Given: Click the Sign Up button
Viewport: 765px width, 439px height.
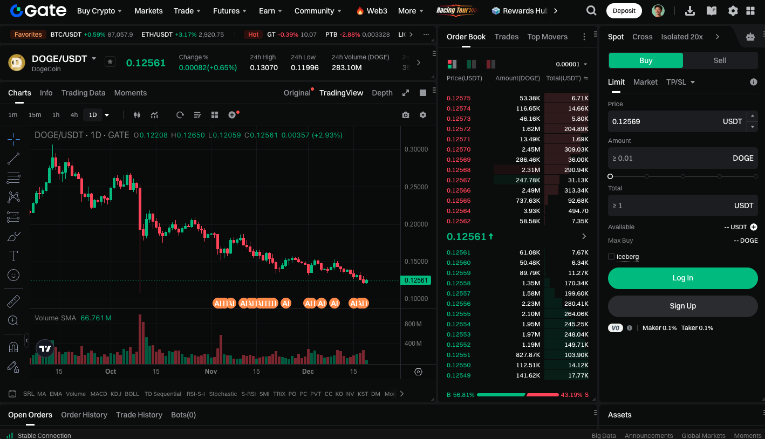Looking at the screenshot, I should tap(683, 306).
